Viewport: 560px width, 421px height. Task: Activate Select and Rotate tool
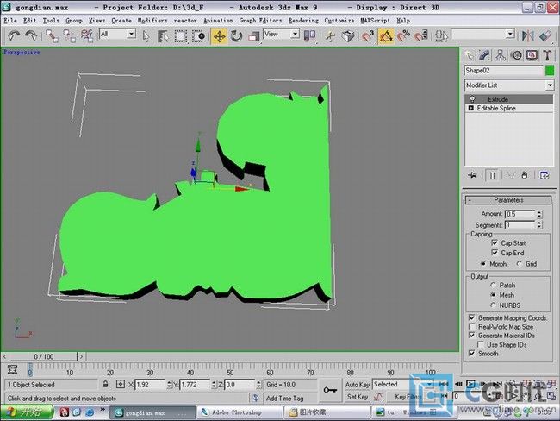tap(236, 35)
